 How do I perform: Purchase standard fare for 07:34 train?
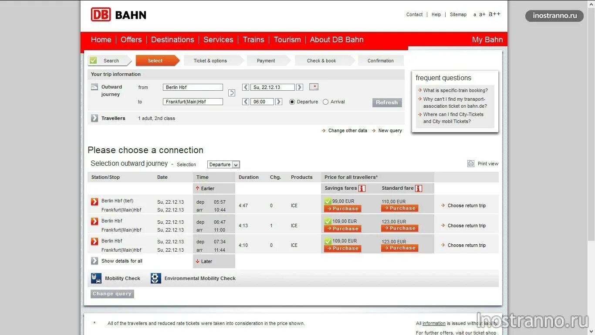[x=400, y=248]
